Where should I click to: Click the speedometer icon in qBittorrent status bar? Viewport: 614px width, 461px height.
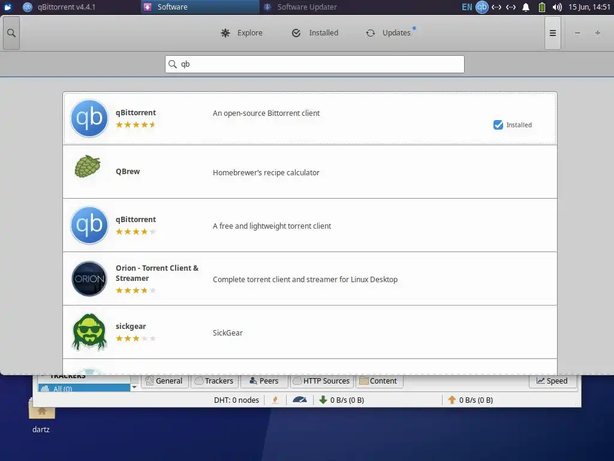point(300,400)
